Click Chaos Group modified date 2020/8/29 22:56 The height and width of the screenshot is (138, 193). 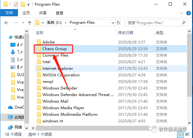click(133, 49)
